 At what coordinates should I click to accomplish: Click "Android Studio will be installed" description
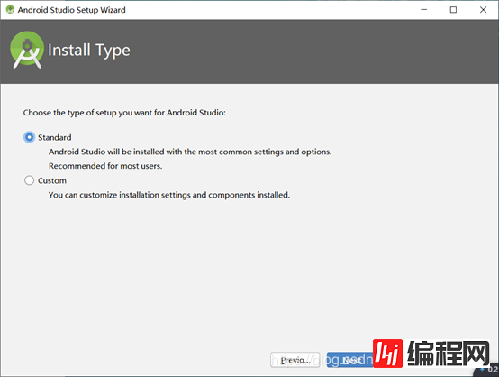(x=190, y=152)
